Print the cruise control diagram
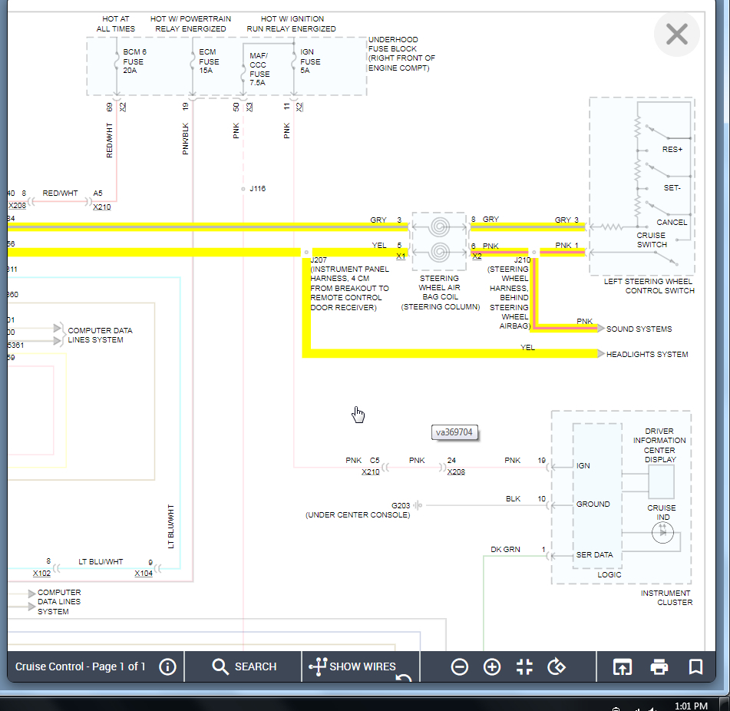Image resolution: width=730 pixels, height=711 pixels. 659,666
